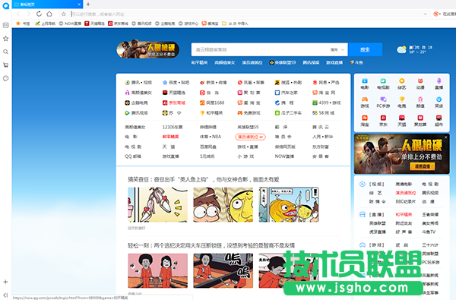Open the 综艺 category icon
The width and height of the screenshot is (456, 300).
pos(401,84)
